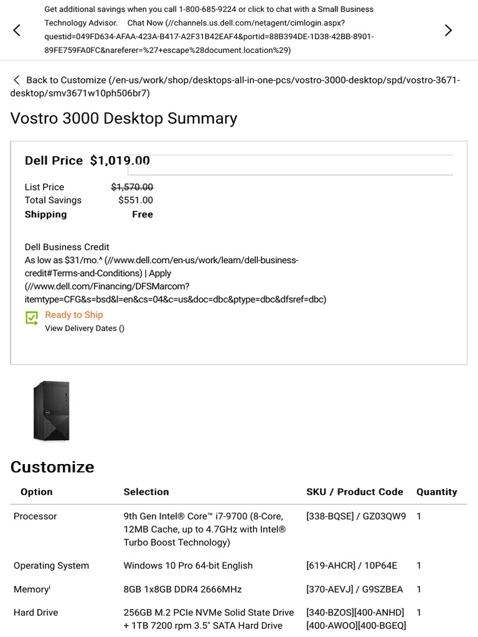The image size is (478, 637).
Task: Click the Memory footnote superscript
Action: click(50, 586)
